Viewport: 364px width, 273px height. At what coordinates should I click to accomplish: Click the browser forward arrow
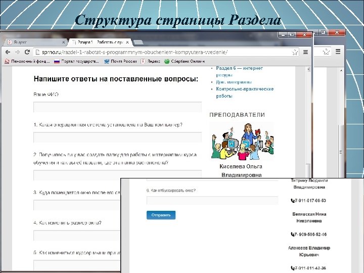[x=17, y=52]
